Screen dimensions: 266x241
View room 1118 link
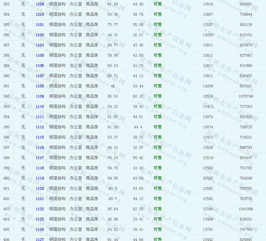pyautogui.click(x=40, y=168)
